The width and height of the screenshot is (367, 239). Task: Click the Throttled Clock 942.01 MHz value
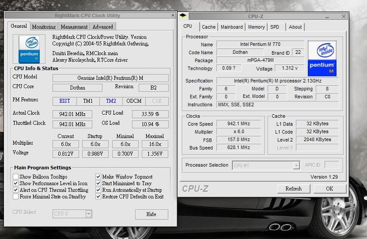click(x=72, y=124)
